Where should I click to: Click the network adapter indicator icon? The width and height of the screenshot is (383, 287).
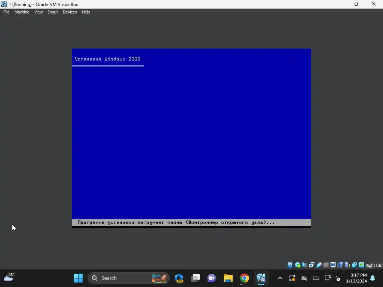pyautogui.click(x=312, y=265)
